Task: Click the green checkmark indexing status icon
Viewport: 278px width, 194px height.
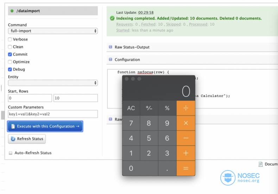Action: point(112,18)
